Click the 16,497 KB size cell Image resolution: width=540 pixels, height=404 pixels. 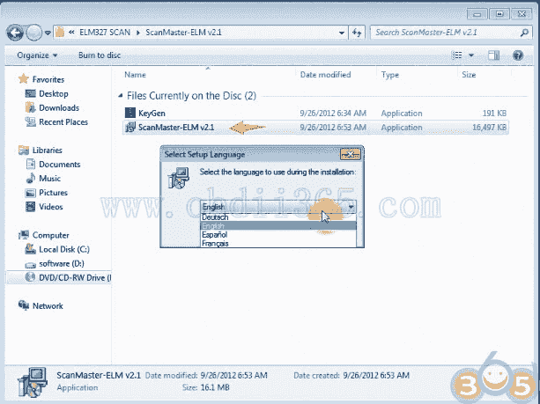(x=489, y=128)
